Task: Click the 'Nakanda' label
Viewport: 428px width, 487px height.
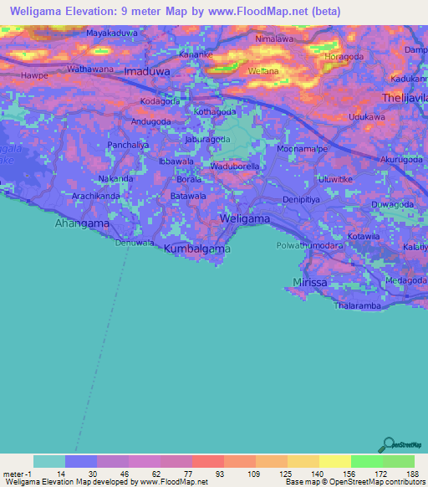Action: click(115, 178)
